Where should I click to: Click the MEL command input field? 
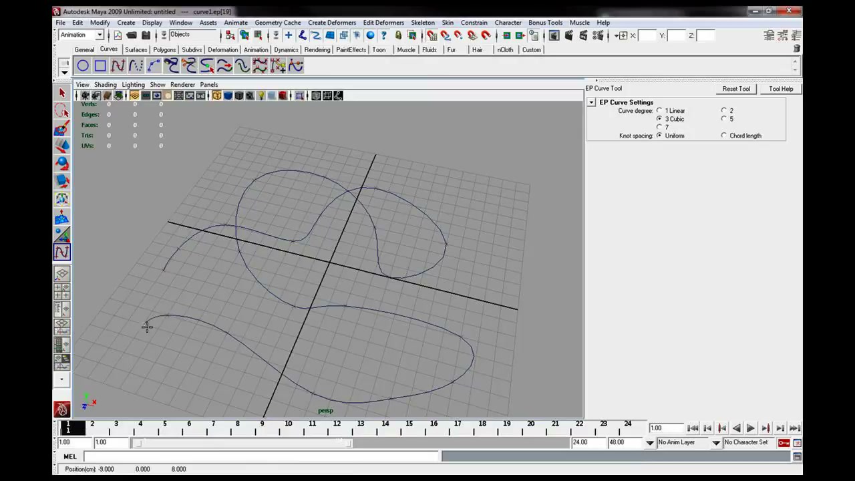[262, 457]
